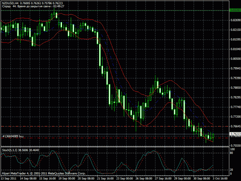Screen dimensions: 241x181
Task: Click the 0.82690 price scale label
Action: pyautogui.click(x=236, y=20)
